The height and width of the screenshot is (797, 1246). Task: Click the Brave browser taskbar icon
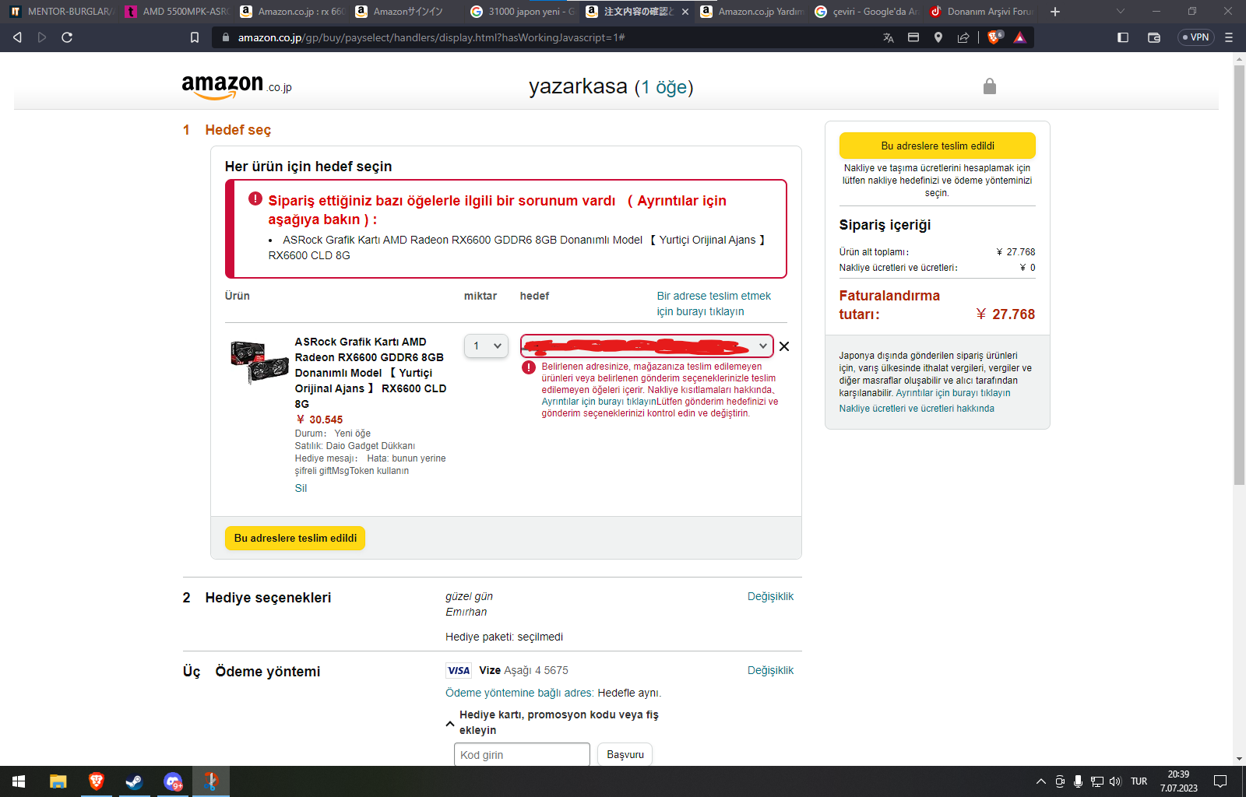point(97,781)
